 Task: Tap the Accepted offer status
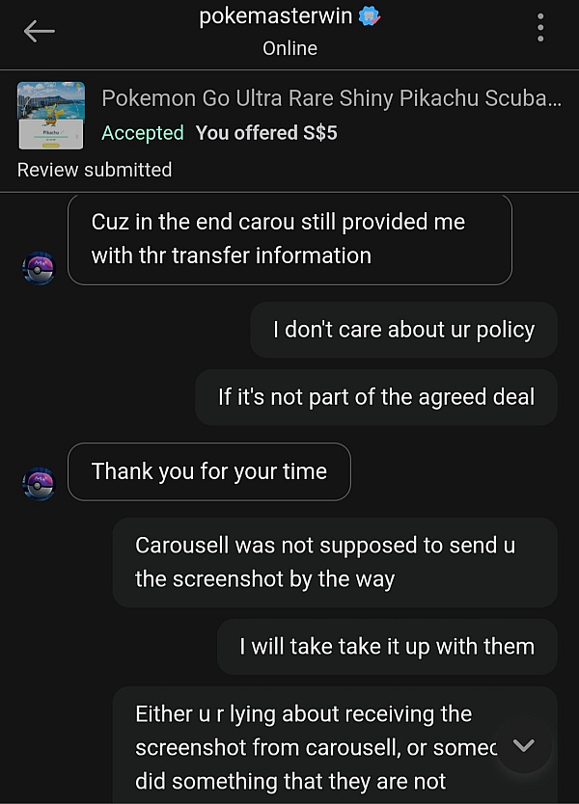click(143, 133)
